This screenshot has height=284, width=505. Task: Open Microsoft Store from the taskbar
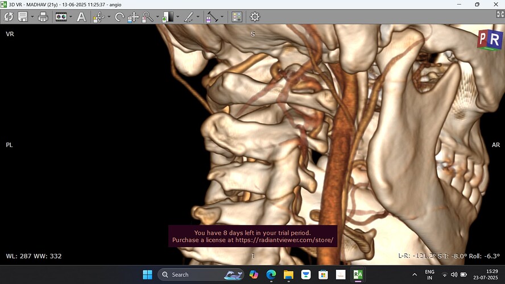[323, 275]
